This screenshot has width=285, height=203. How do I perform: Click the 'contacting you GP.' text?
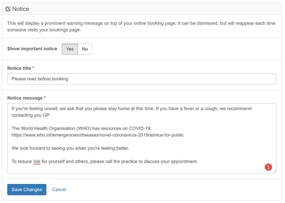click(x=31, y=115)
